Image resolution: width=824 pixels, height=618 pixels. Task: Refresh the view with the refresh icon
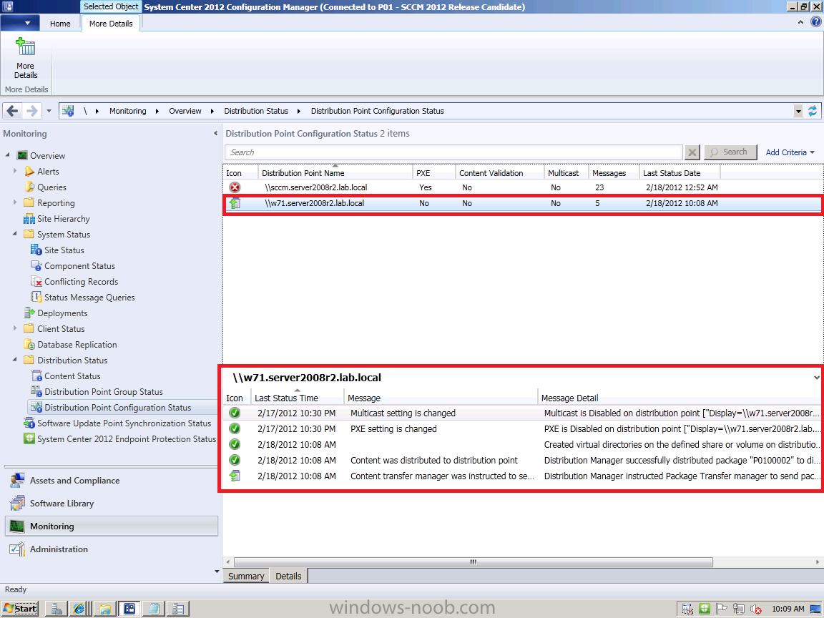coord(813,111)
